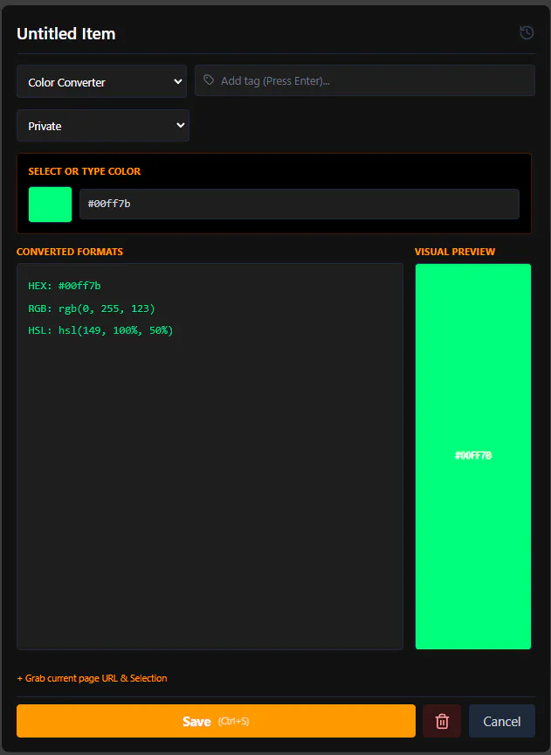Image resolution: width=551 pixels, height=755 pixels.
Task: Click the Save button
Action: 216,721
